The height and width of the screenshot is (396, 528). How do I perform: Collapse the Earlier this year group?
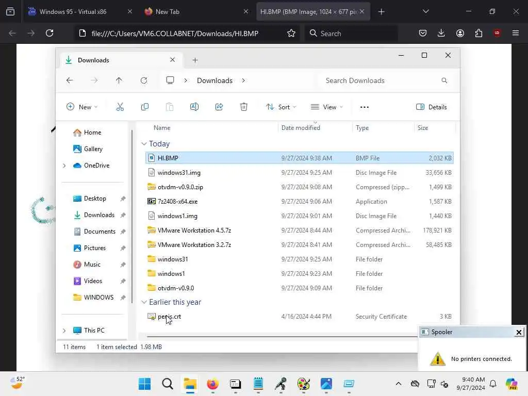click(144, 302)
